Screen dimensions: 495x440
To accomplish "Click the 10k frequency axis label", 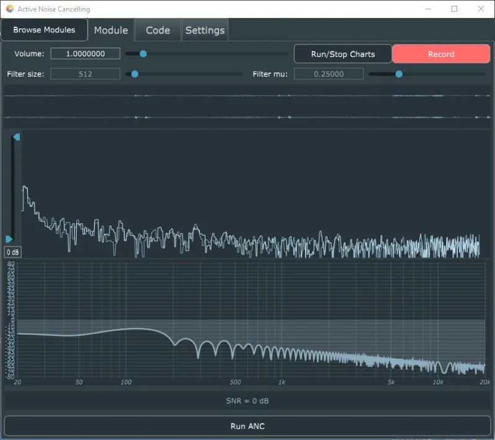I will (438, 382).
